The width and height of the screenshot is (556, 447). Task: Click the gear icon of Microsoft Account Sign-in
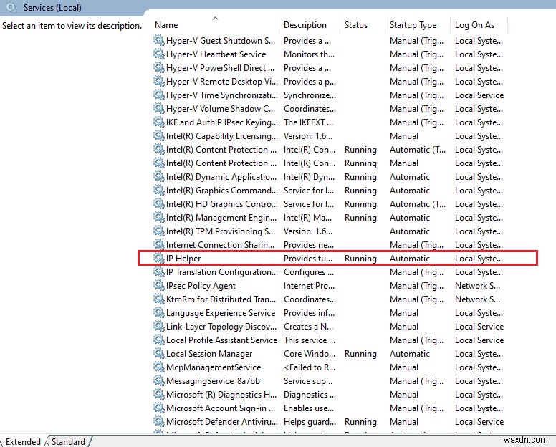[x=159, y=408]
